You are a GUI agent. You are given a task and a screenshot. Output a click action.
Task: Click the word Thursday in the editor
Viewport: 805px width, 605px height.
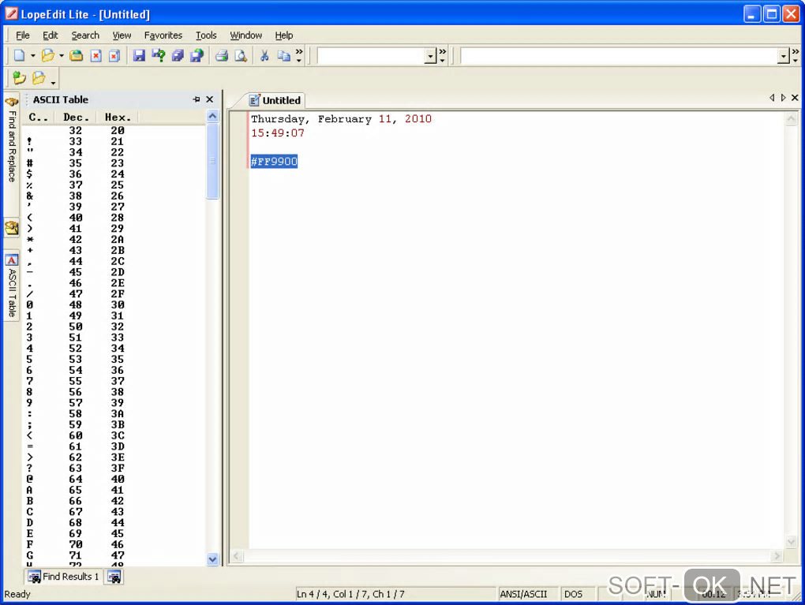278,119
